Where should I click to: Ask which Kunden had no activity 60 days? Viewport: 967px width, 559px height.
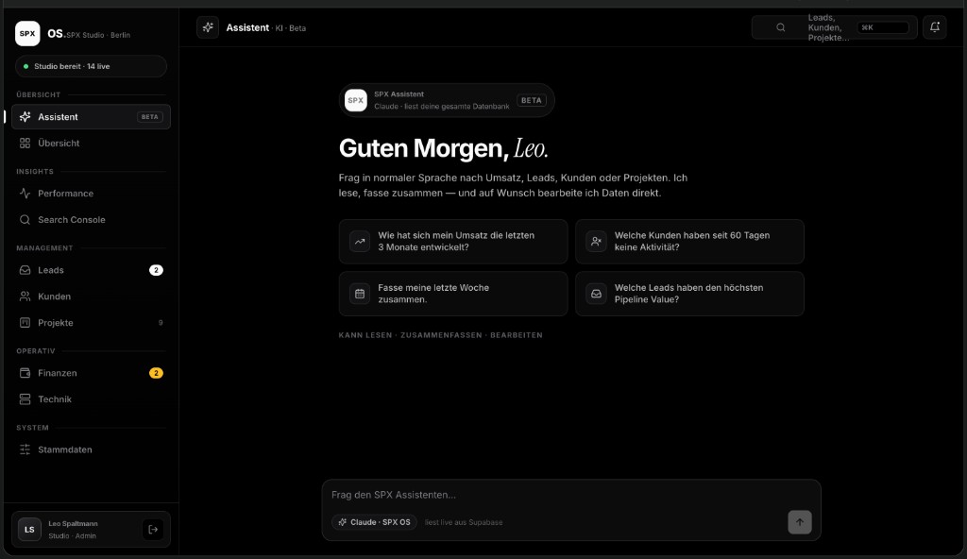pos(689,241)
